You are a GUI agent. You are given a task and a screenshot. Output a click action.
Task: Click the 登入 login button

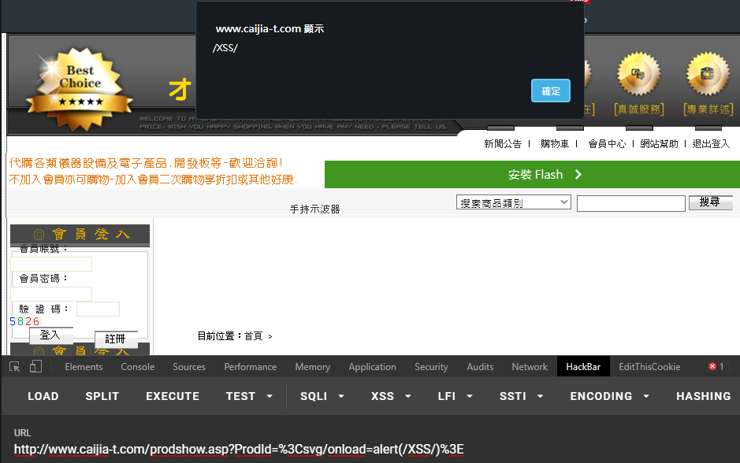50,335
